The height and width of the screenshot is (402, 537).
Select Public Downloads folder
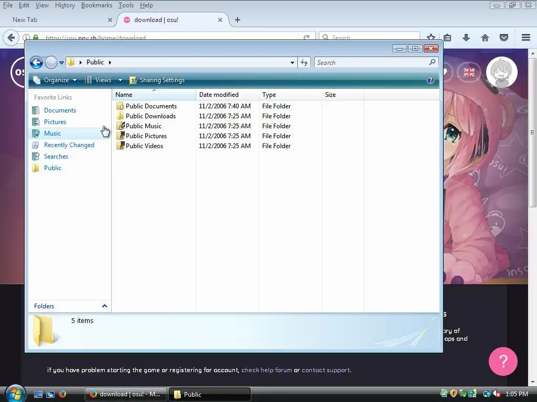point(151,116)
